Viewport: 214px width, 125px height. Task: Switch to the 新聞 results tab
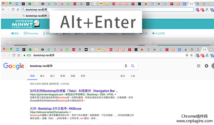pyautogui.click(x=63, y=76)
